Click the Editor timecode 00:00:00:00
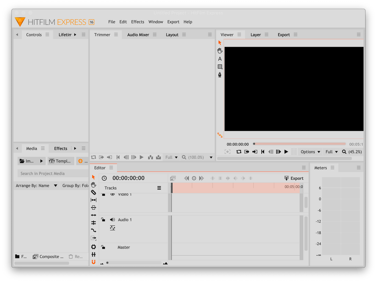 click(x=128, y=178)
